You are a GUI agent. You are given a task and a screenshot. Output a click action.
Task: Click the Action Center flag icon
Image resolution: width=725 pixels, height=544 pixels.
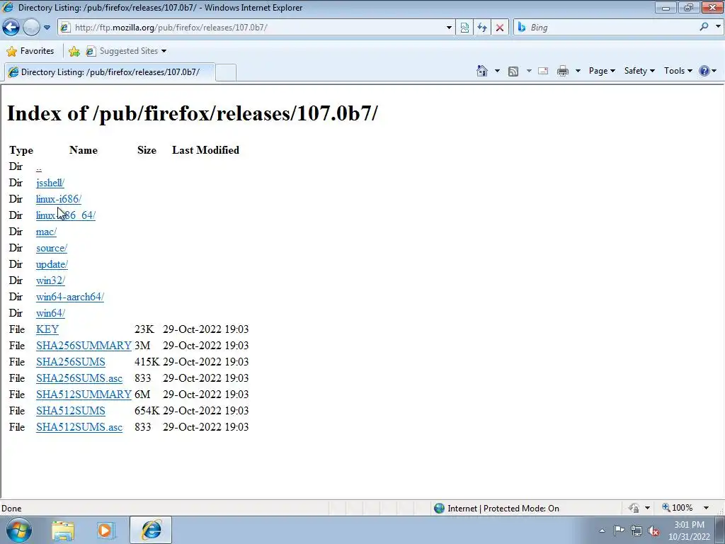point(619,531)
